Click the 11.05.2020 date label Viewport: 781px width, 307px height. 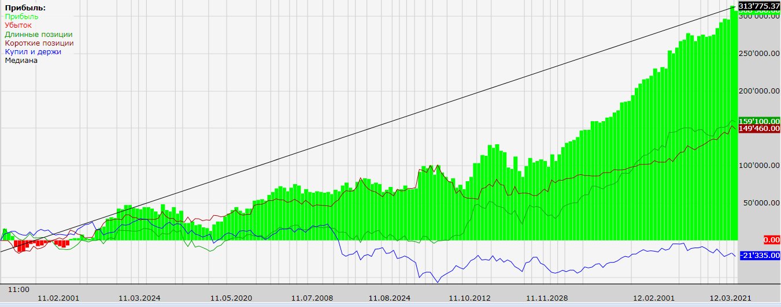[231, 298]
